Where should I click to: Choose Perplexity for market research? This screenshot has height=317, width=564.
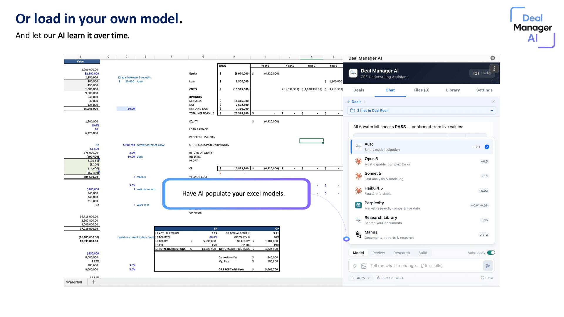pos(422,205)
